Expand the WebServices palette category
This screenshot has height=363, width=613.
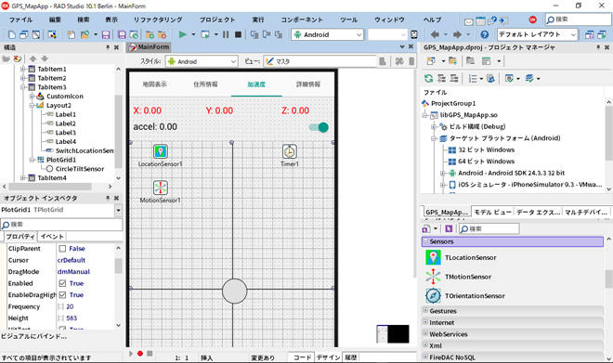tap(425, 333)
